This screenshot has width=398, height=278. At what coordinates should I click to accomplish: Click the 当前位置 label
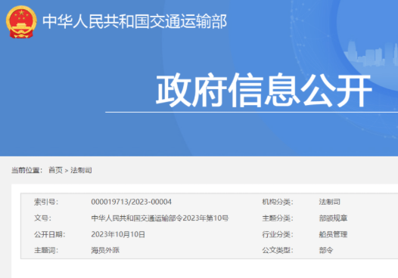[x=26, y=170]
